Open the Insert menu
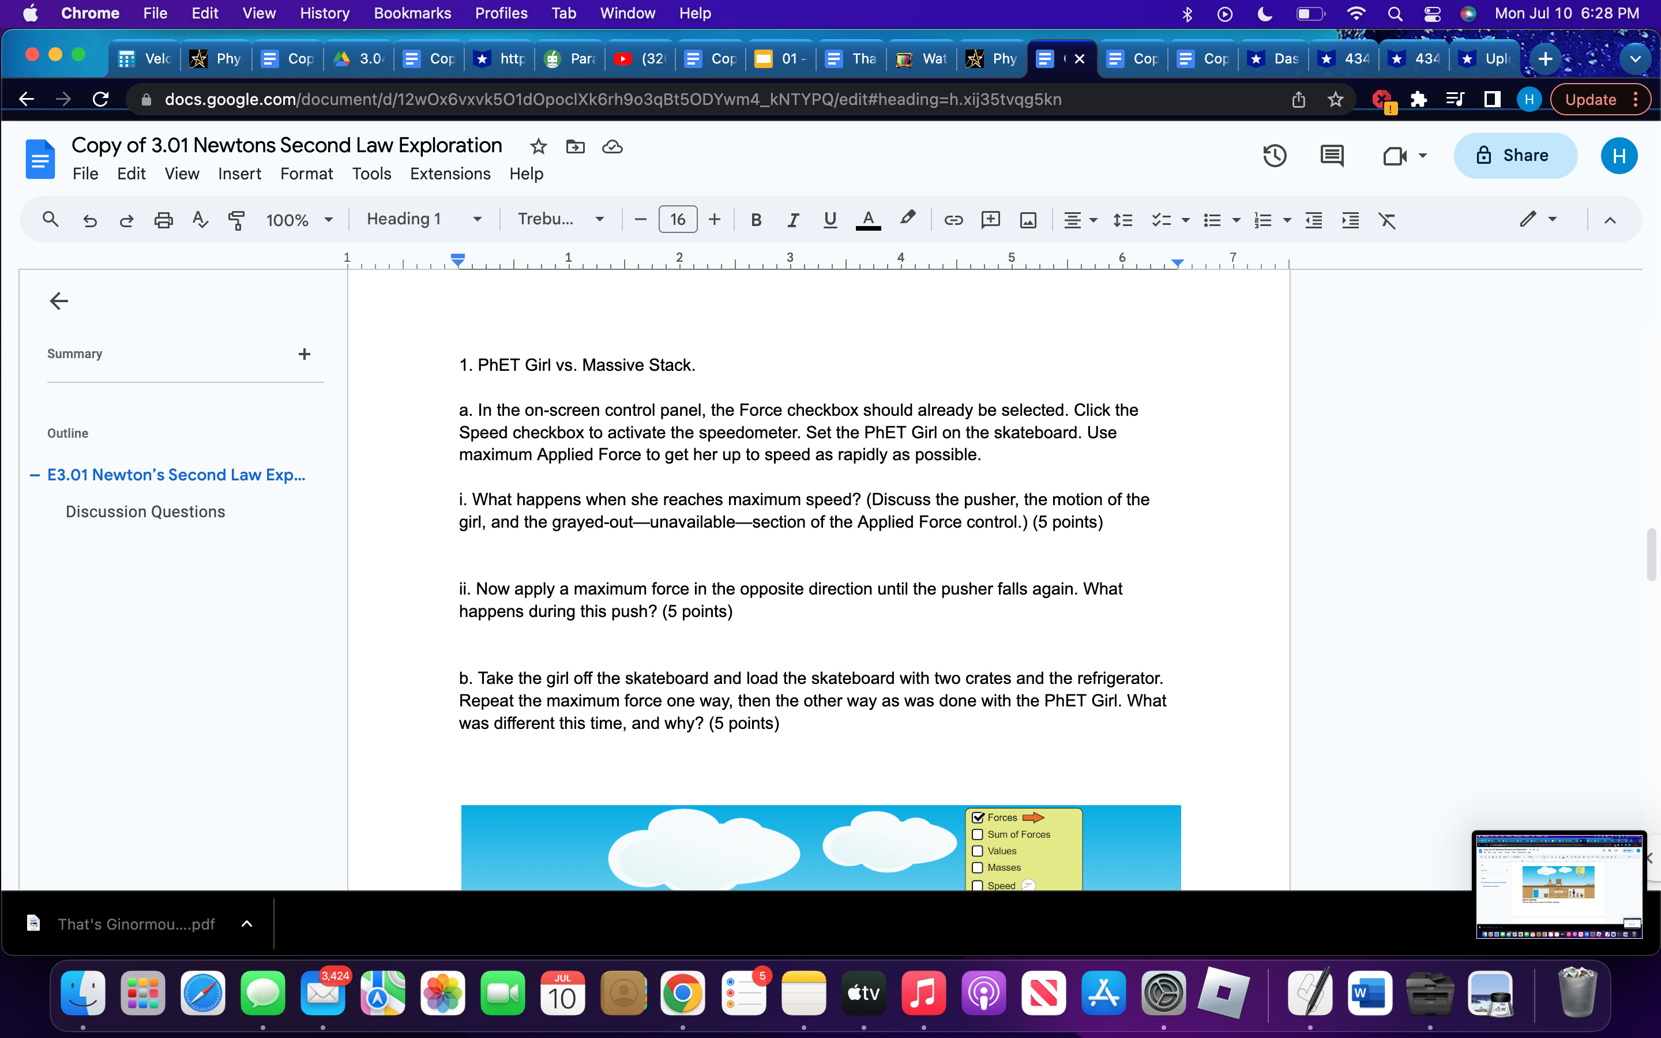Screen dimensions: 1661x1038 click(x=239, y=174)
